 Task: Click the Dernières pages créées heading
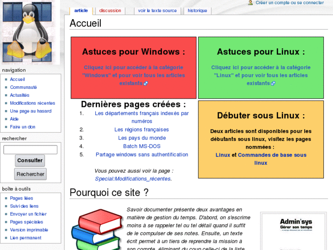tap(133, 104)
